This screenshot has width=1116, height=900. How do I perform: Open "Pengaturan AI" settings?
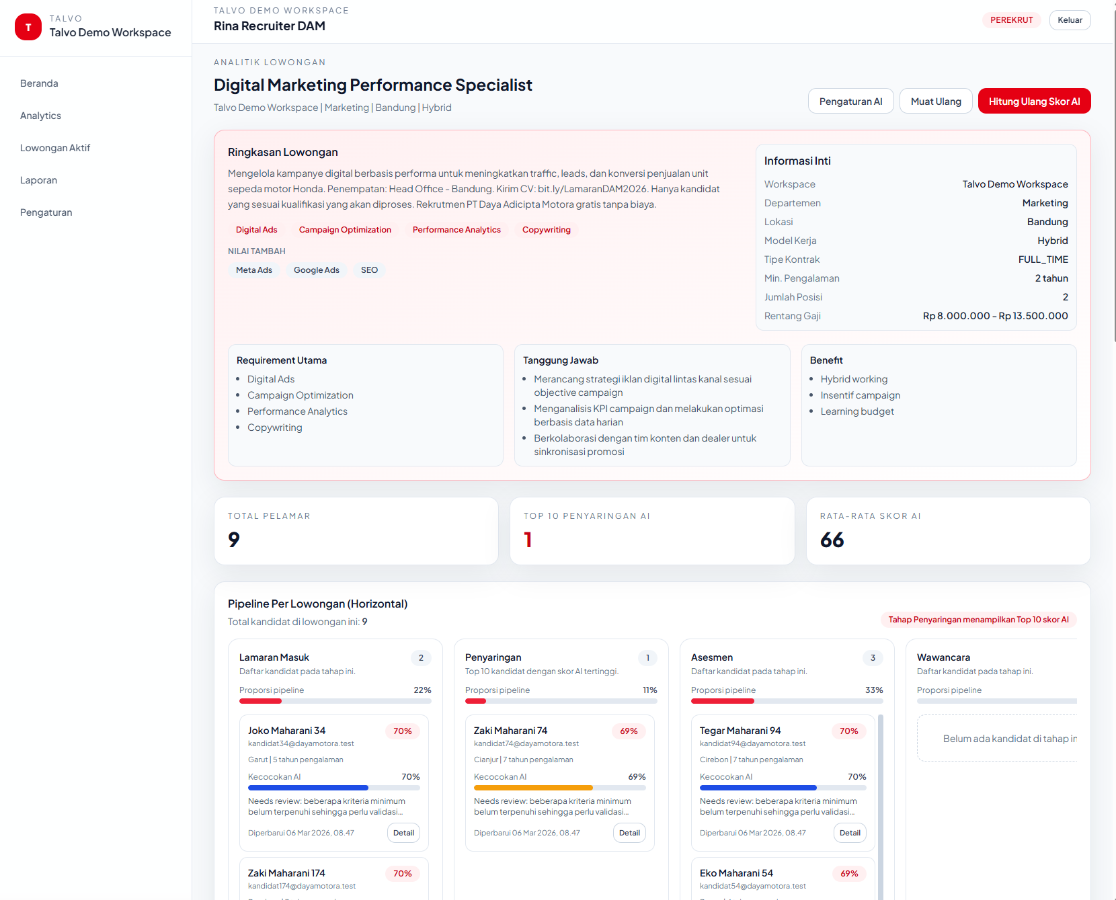(x=850, y=101)
